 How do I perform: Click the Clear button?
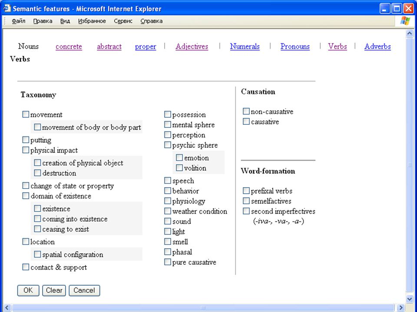[54, 290]
